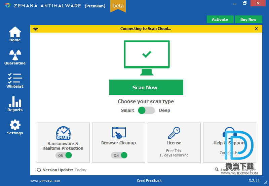
Task: Click the version update refresh icon
Action: click(39, 170)
